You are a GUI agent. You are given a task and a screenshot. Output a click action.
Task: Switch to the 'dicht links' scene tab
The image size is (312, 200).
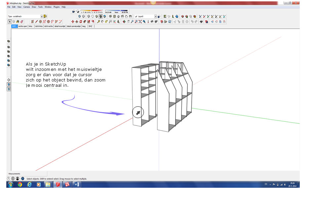[39, 26]
